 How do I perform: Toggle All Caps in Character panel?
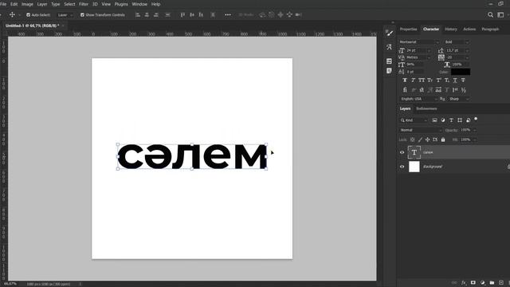tap(422, 80)
